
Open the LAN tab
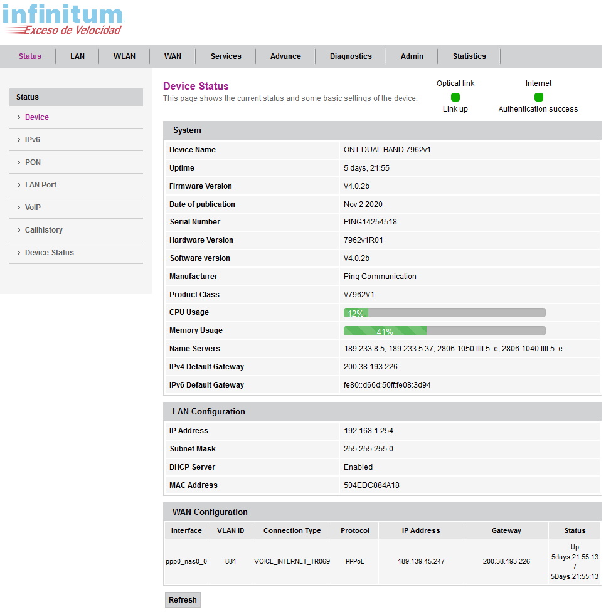(x=77, y=56)
